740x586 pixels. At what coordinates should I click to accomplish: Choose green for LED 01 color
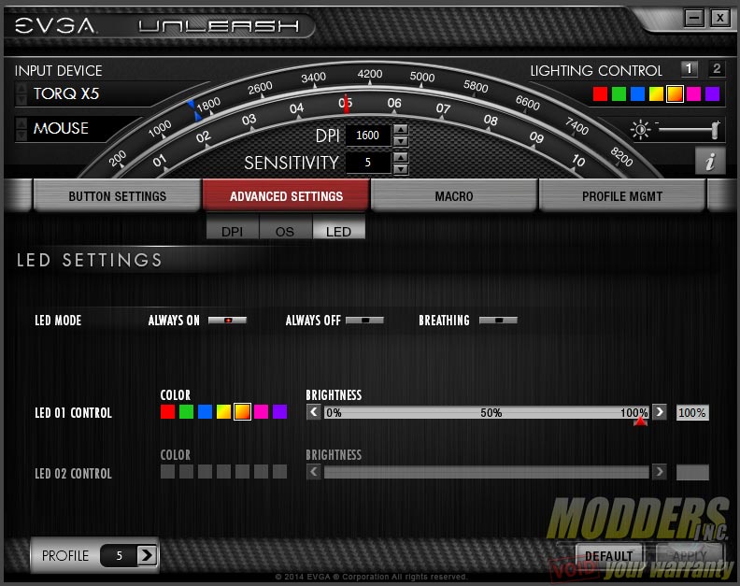(187, 412)
